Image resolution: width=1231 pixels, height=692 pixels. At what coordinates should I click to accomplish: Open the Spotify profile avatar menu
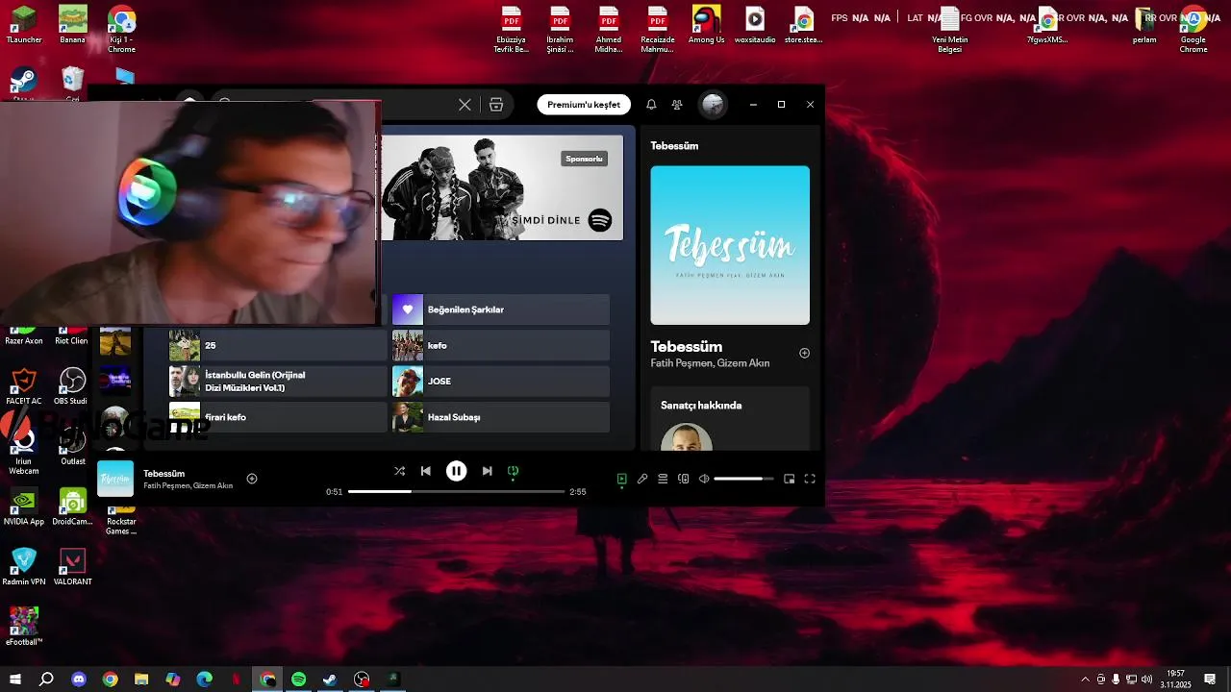point(713,105)
